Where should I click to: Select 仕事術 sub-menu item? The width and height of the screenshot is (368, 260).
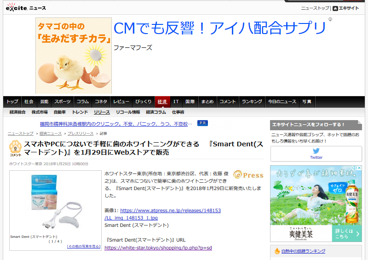(x=178, y=112)
